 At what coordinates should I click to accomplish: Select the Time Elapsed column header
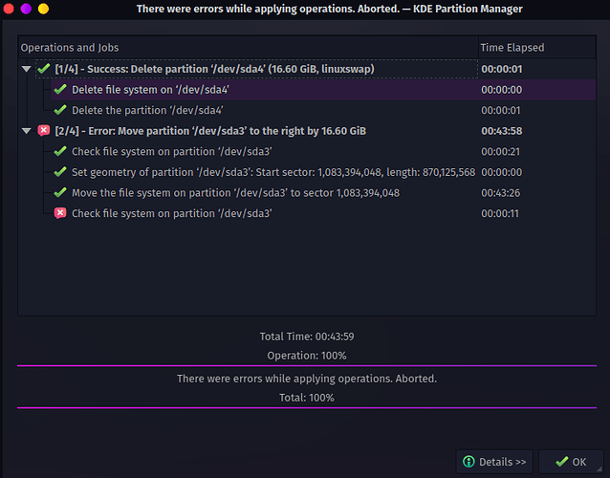pyautogui.click(x=537, y=48)
